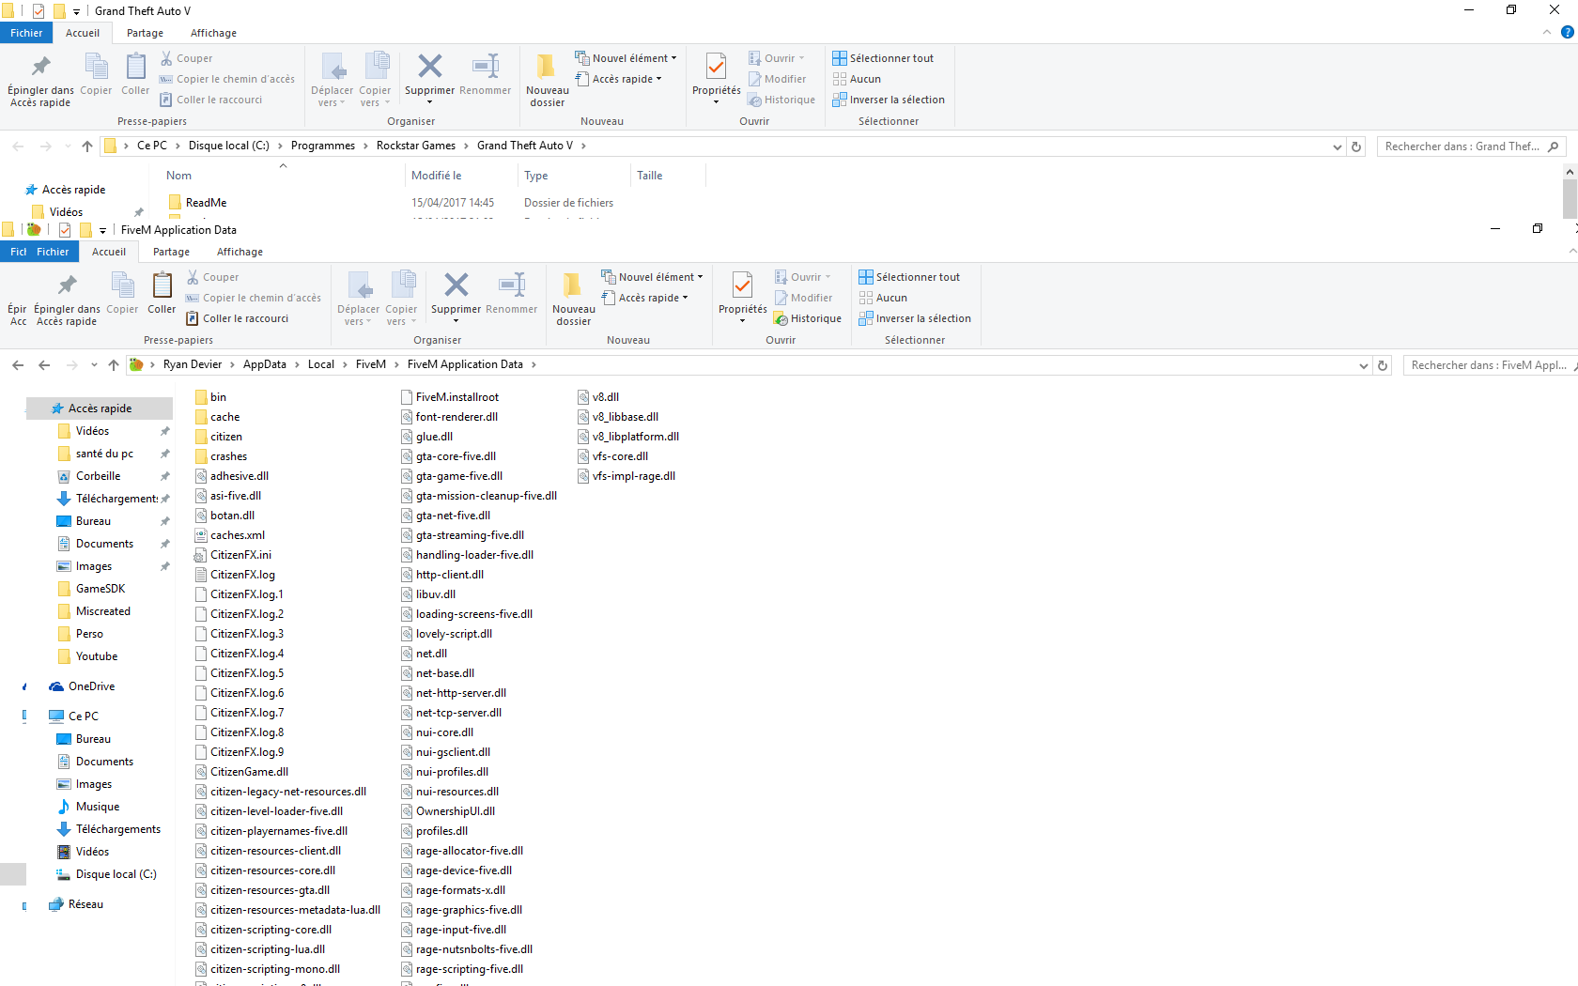Open Nouvel élément dropdown in FiveM window
1578x986 pixels.
[652, 277]
